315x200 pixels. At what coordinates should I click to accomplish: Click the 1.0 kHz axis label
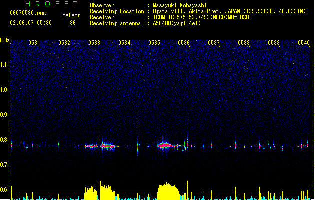[4, 90]
